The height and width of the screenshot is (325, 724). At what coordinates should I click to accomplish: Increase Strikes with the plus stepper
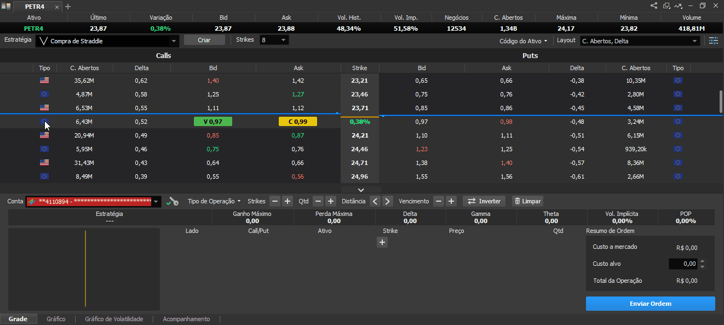pyautogui.click(x=288, y=201)
